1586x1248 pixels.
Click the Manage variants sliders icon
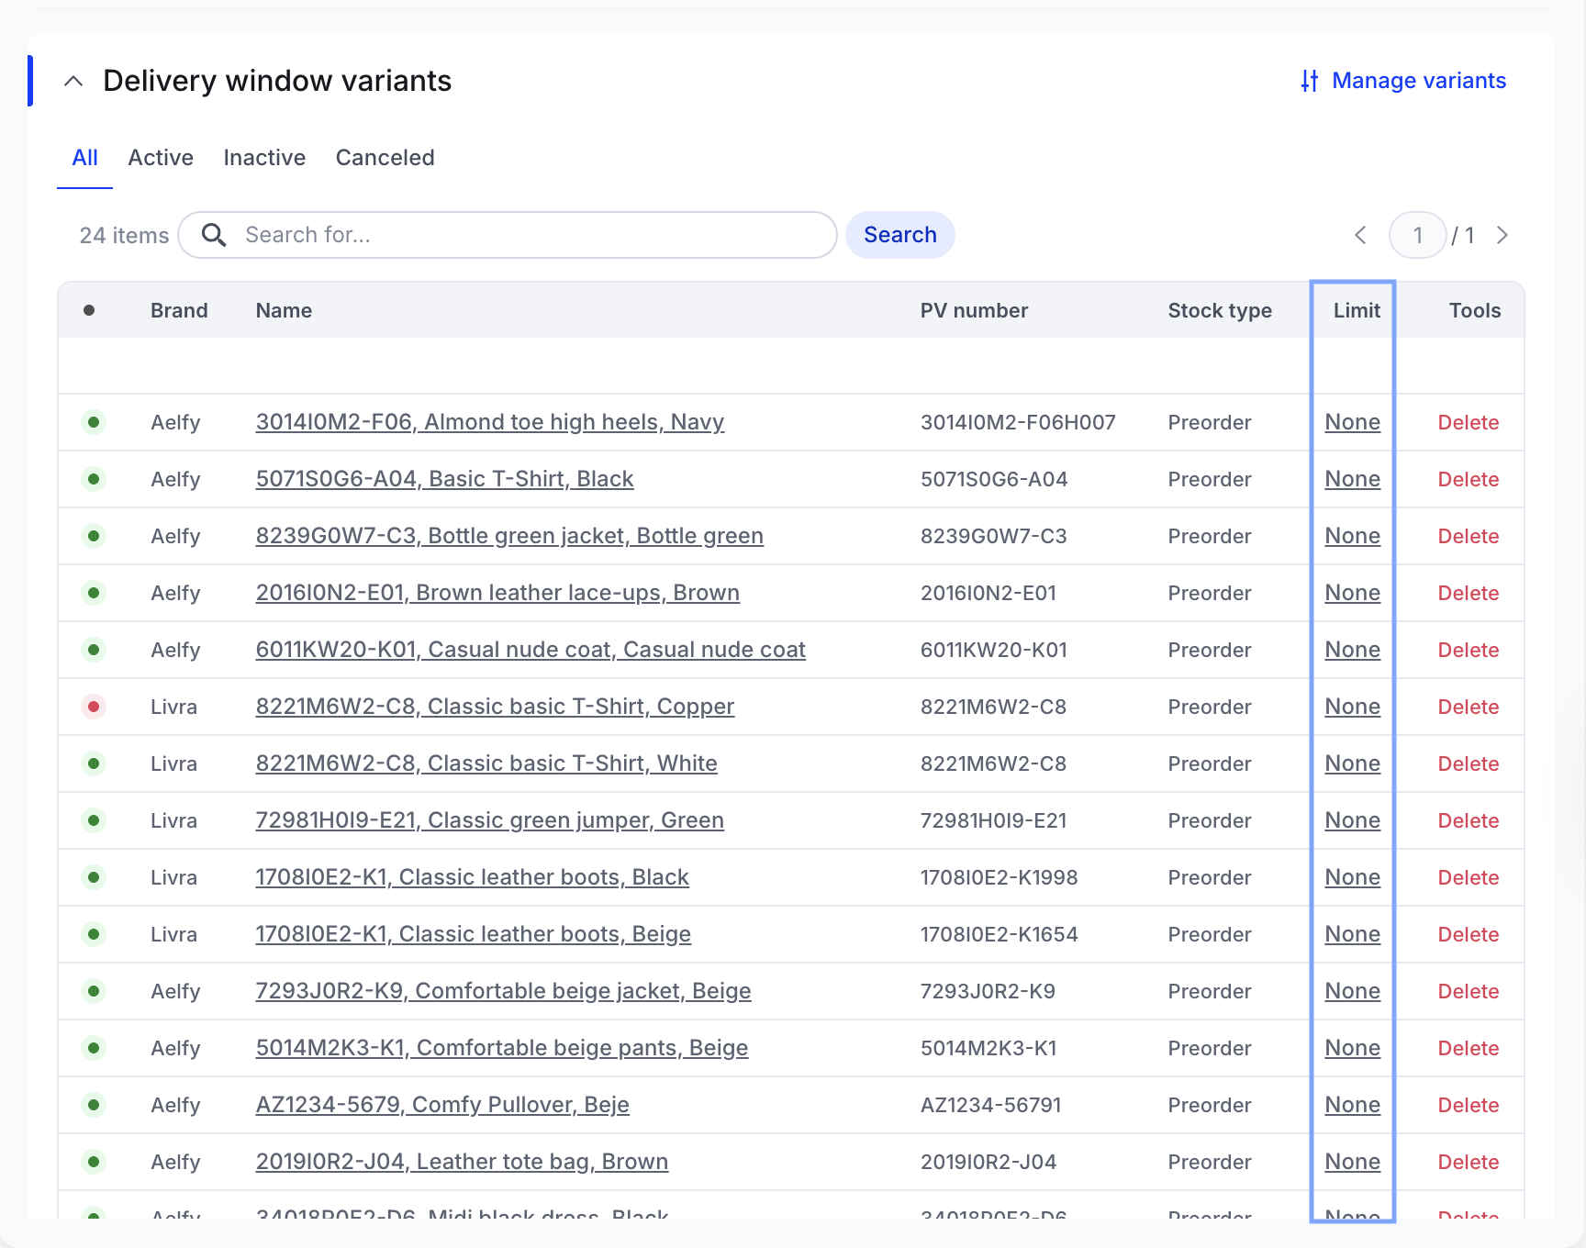click(x=1309, y=81)
